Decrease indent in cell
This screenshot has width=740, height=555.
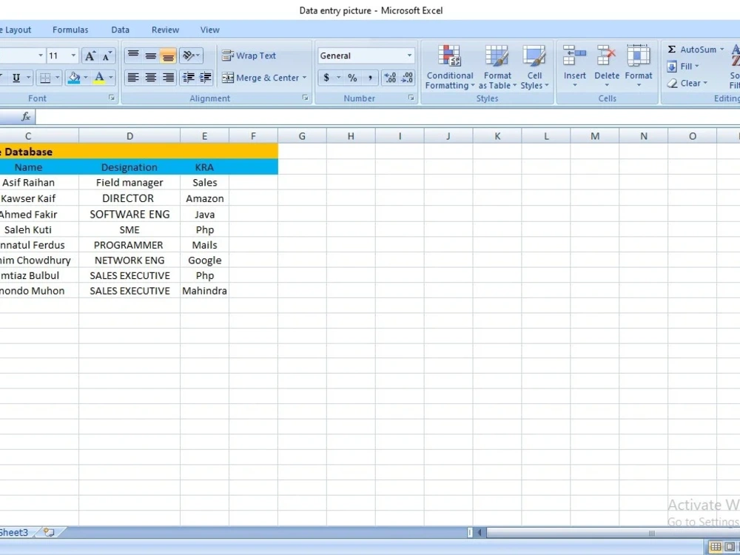click(188, 78)
